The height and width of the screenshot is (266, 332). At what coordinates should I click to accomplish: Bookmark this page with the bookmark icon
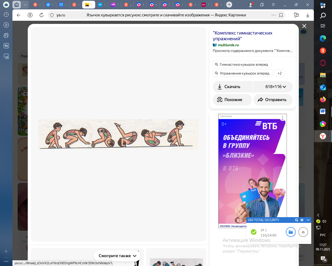point(281,15)
